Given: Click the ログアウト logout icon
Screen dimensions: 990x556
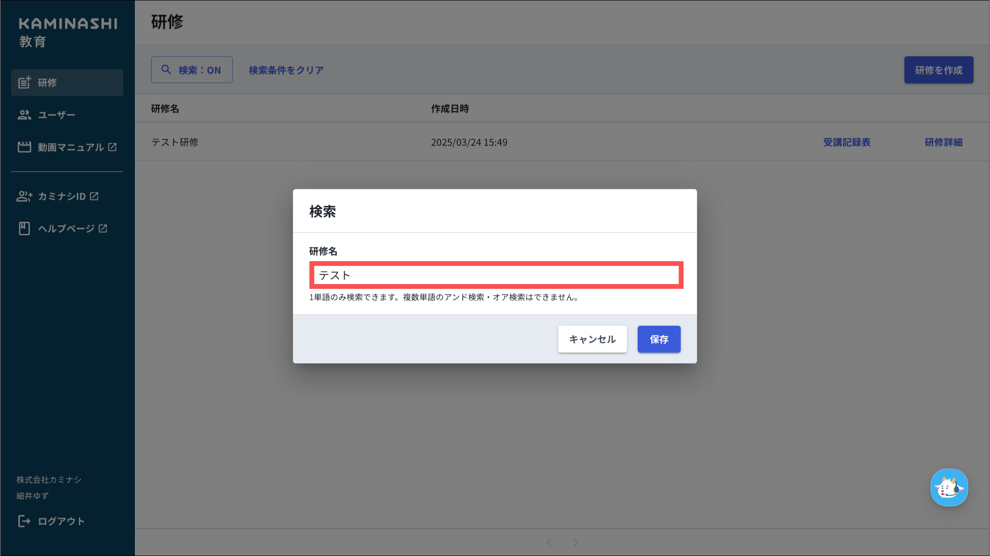Looking at the screenshot, I should point(24,521).
